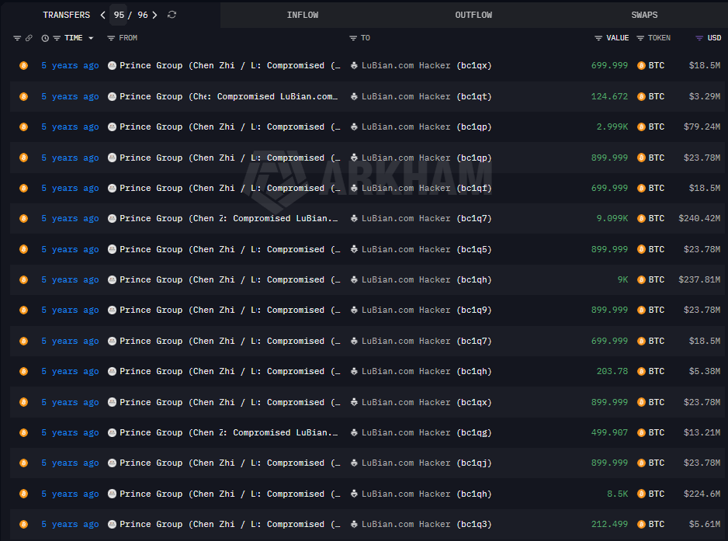Select USD amount $79.24M
The width and height of the screenshot is (728, 541).
[x=702, y=127]
